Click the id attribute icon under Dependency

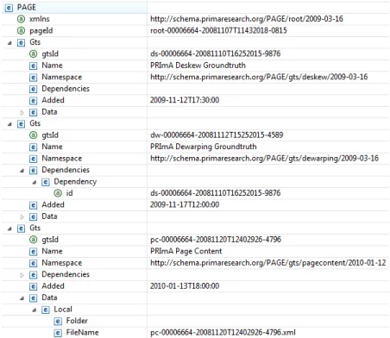tap(58, 193)
